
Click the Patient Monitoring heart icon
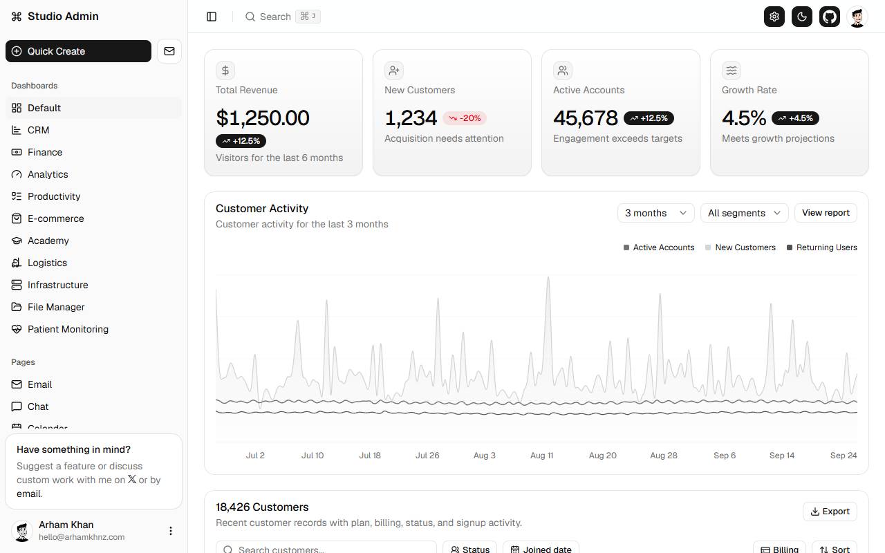17,329
